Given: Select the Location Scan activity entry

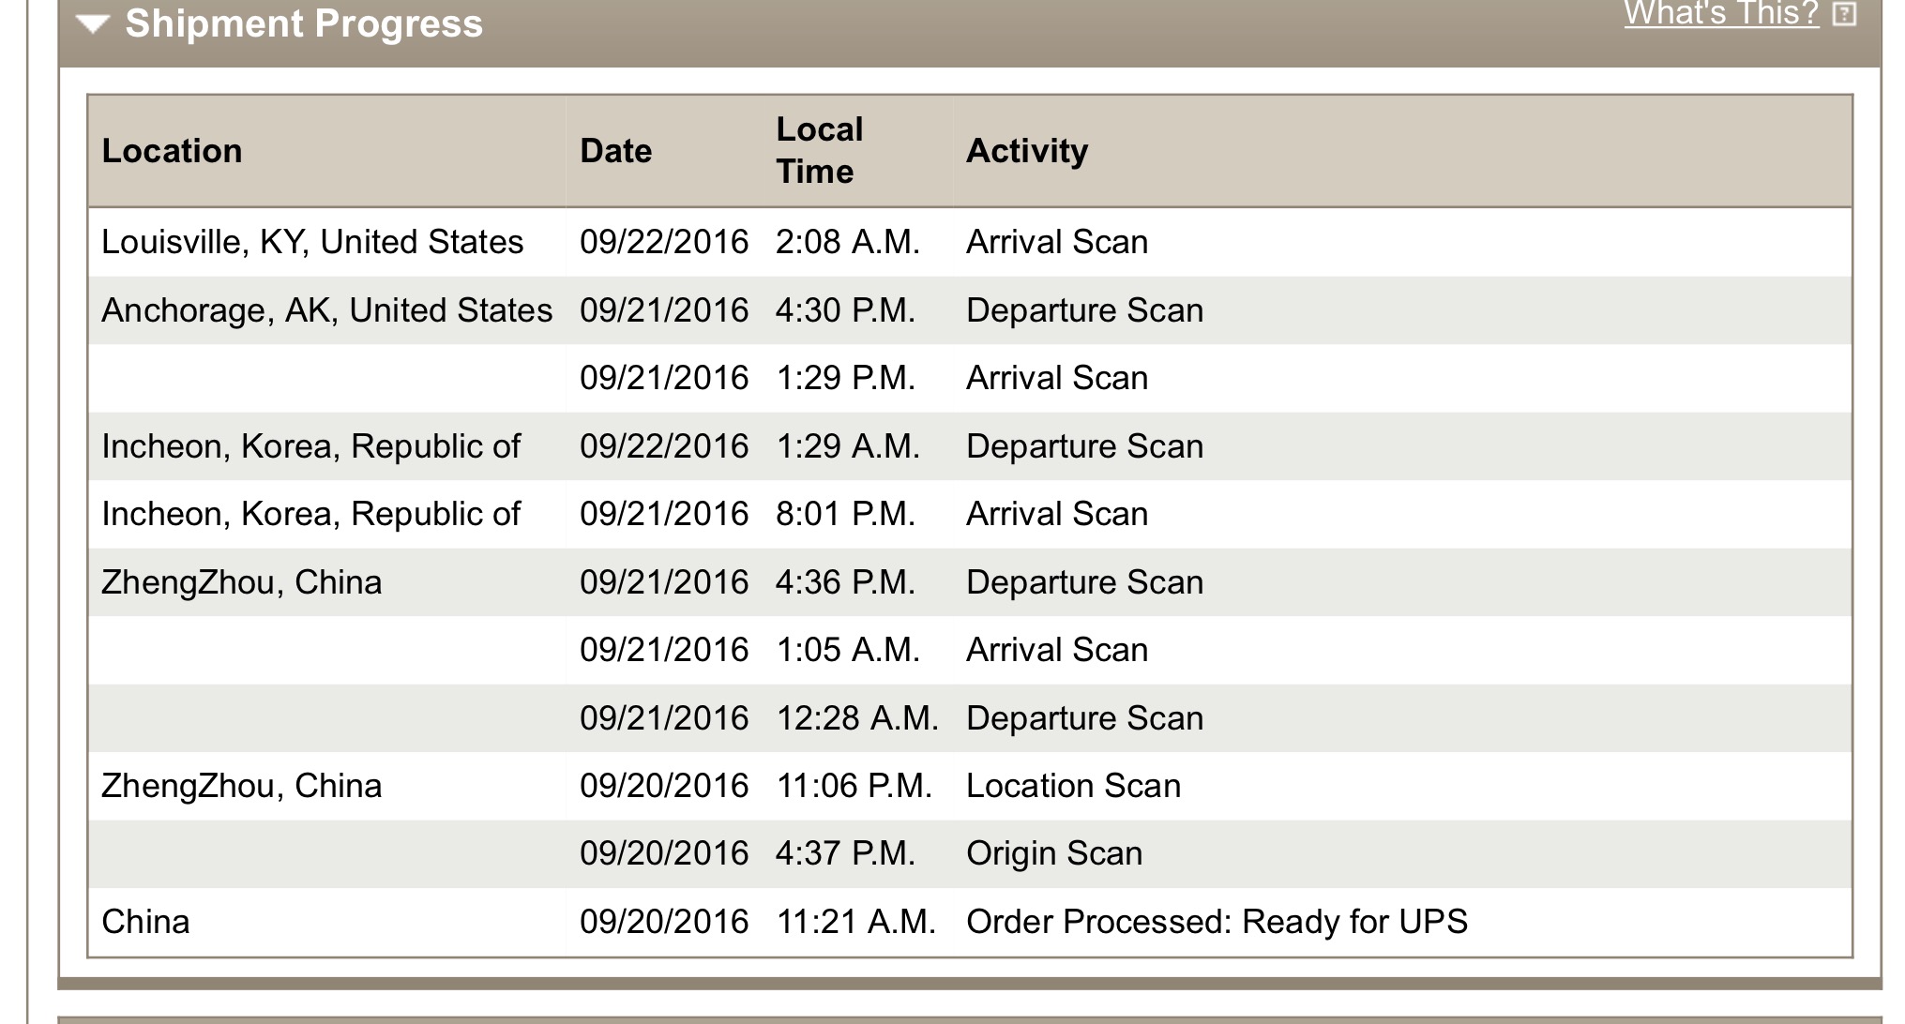Looking at the screenshot, I should click(x=1073, y=786).
